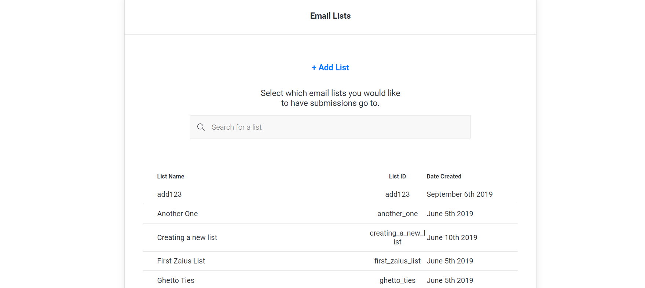This screenshot has width=645, height=288.
Task: Click the another_one list ID
Action: [x=397, y=214]
